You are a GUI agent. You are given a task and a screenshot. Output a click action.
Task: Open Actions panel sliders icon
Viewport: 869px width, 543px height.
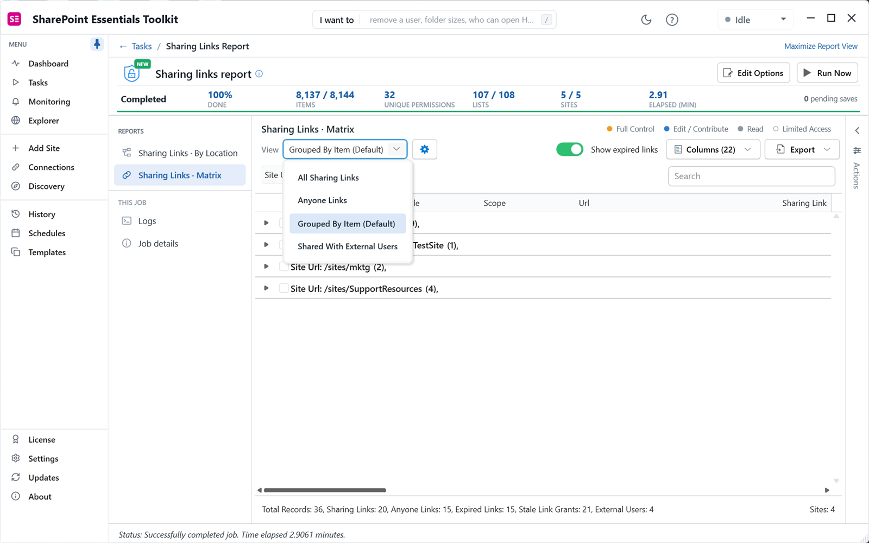(857, 150)
